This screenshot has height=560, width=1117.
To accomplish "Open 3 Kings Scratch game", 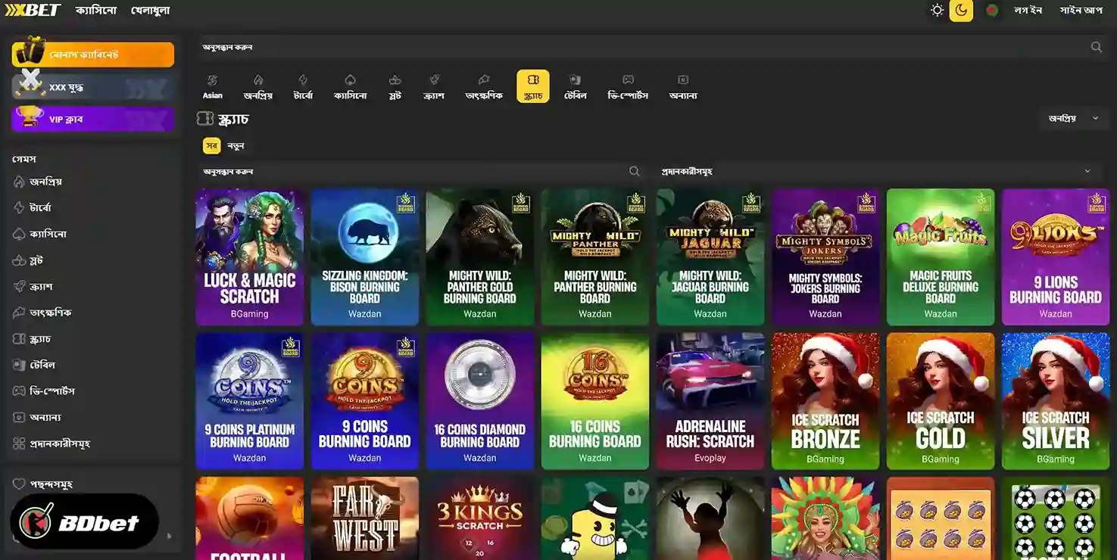I will pyautogui.click(x=479, y=518).
